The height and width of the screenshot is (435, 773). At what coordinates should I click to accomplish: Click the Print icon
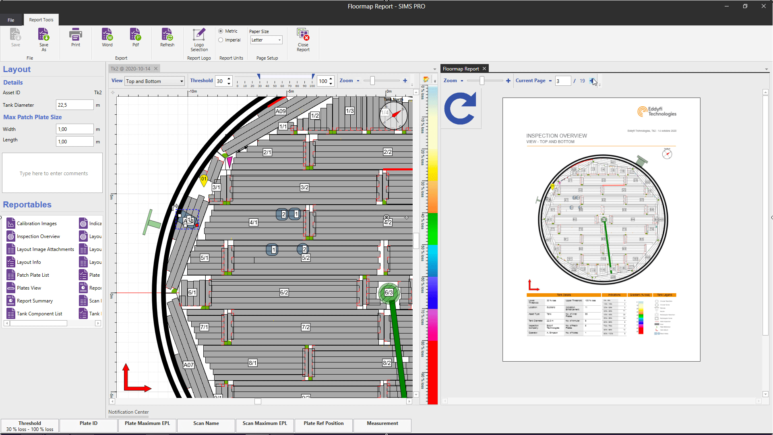tap(76, 37)
